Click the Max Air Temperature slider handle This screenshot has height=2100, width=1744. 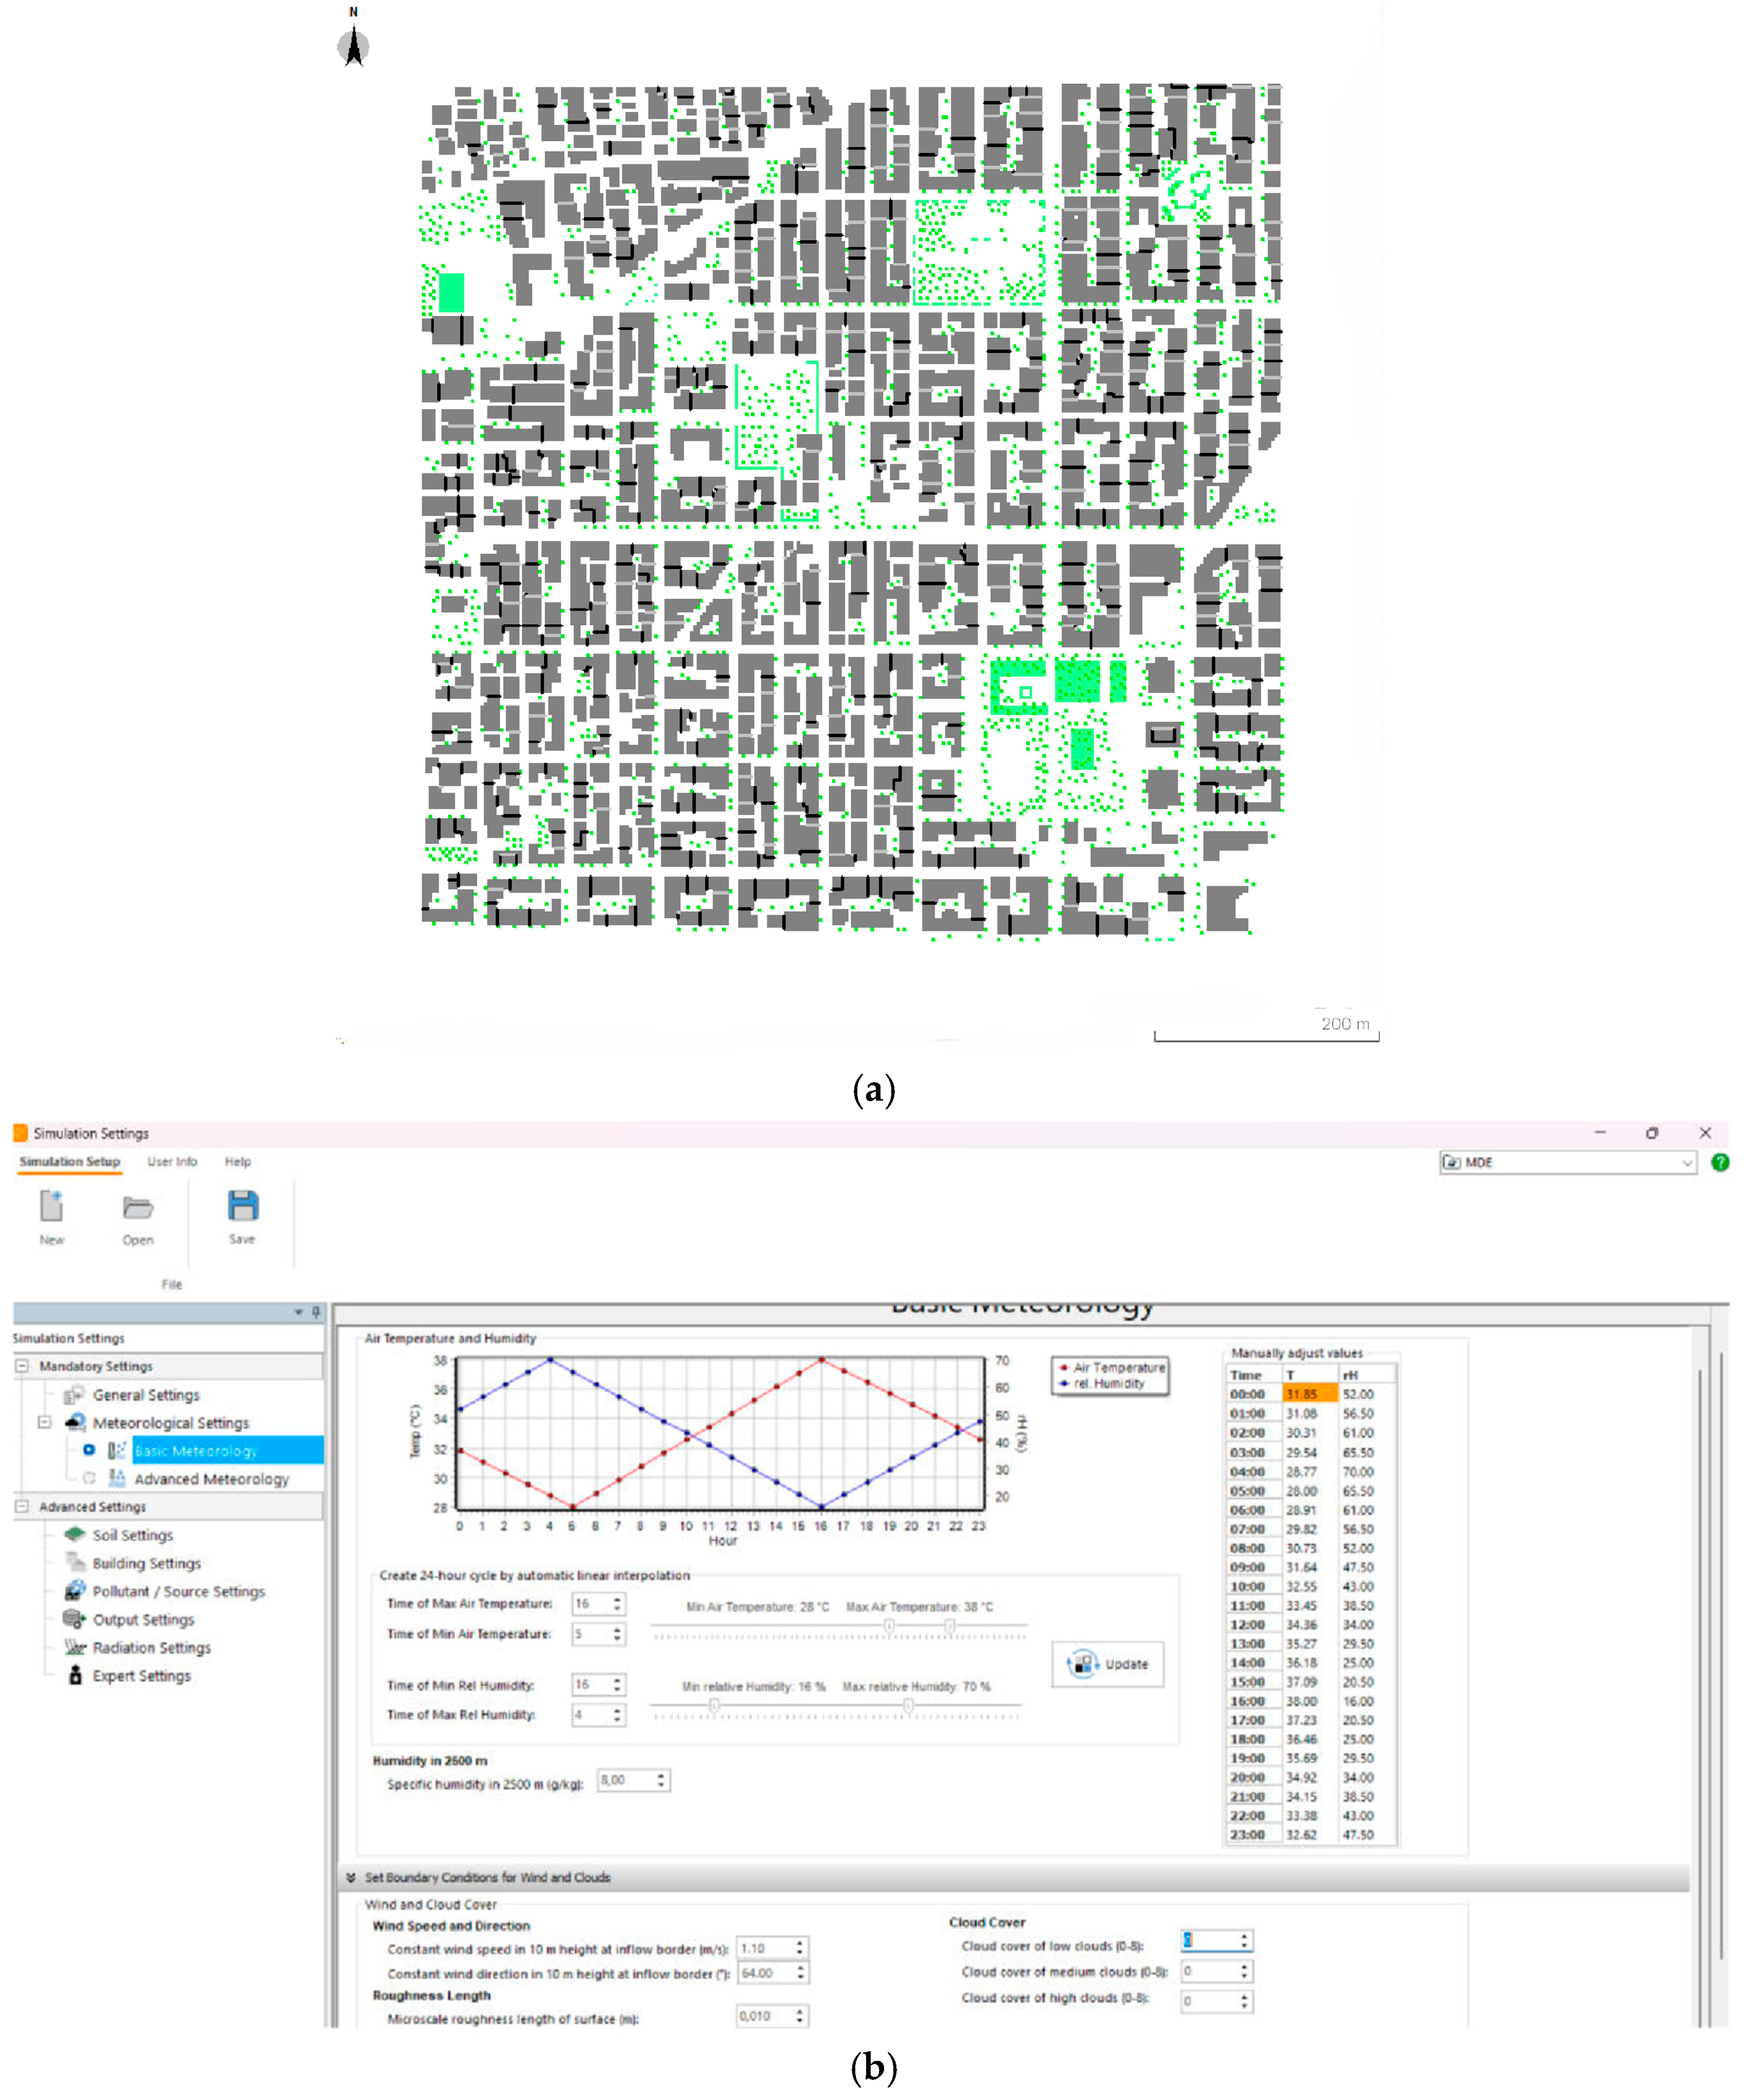(950, 1626)
